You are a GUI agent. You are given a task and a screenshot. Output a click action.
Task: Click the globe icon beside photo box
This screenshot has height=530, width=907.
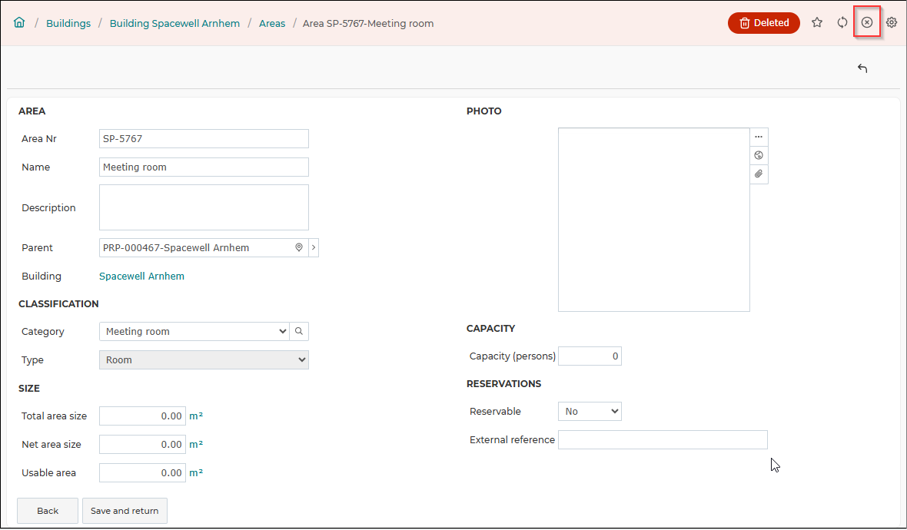click(x=759, y=155)
